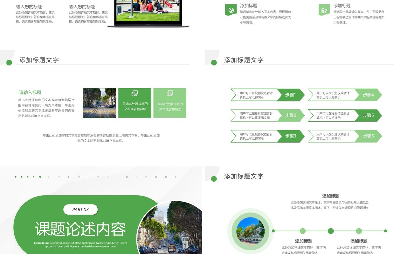The height and width of the screenshot is (254, 407).
Task: Click the 步骤1 arrow label
Action: (291, 95)
